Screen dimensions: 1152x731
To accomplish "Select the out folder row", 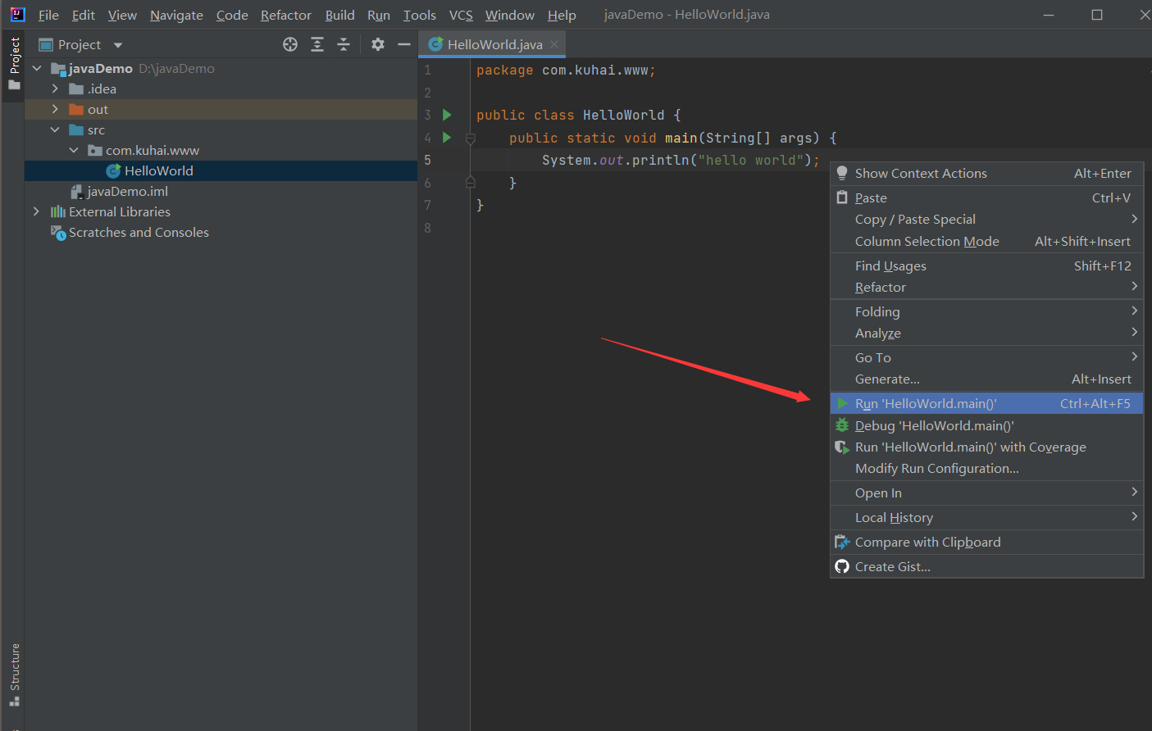I will (x=221, y=109).
